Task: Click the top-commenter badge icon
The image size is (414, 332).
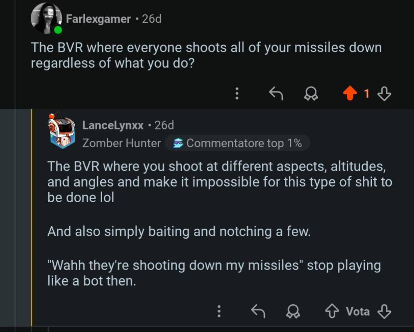Action: point(178,143)
